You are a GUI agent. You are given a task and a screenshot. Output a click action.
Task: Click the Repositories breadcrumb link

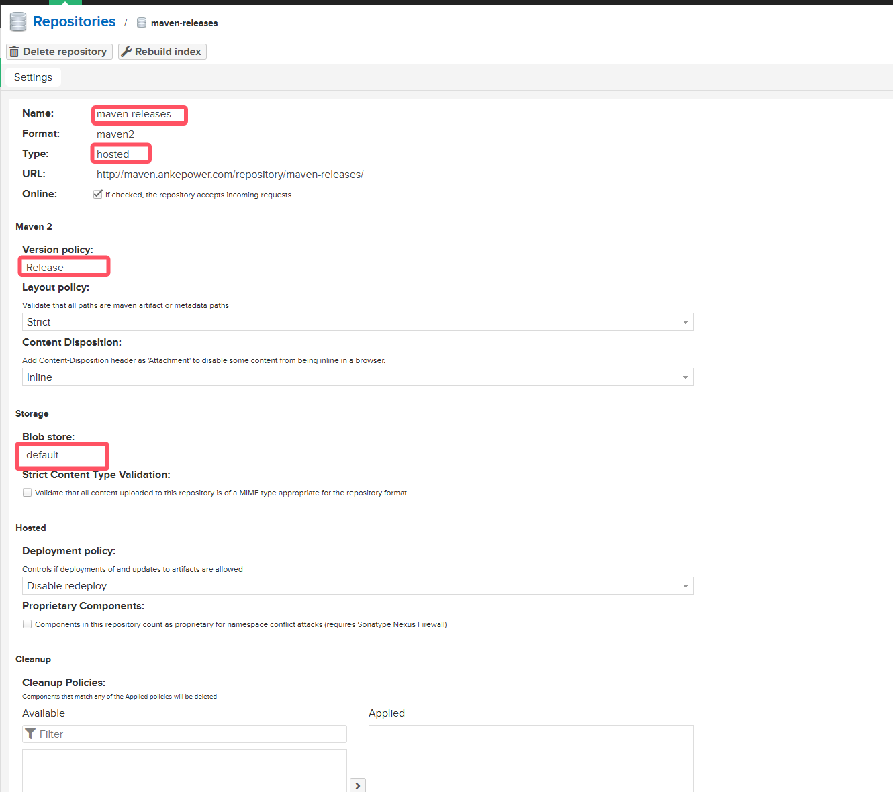click(x=74, y=21)
